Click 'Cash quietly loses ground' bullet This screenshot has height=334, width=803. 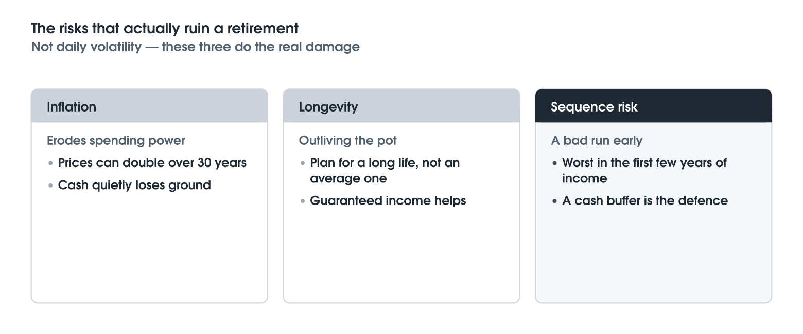coord(134,185)
